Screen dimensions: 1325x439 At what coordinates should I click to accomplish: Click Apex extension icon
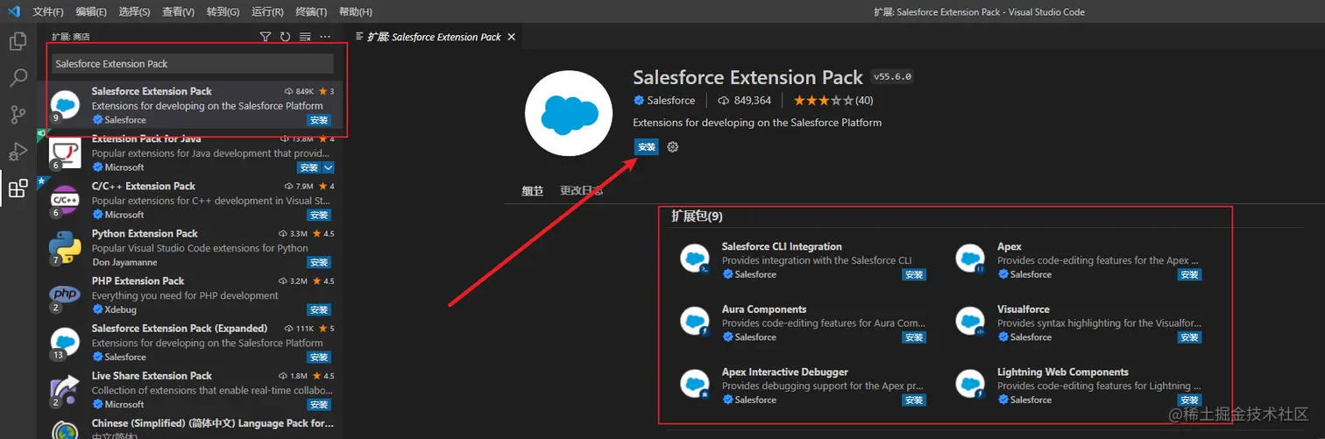click(970, 259)
